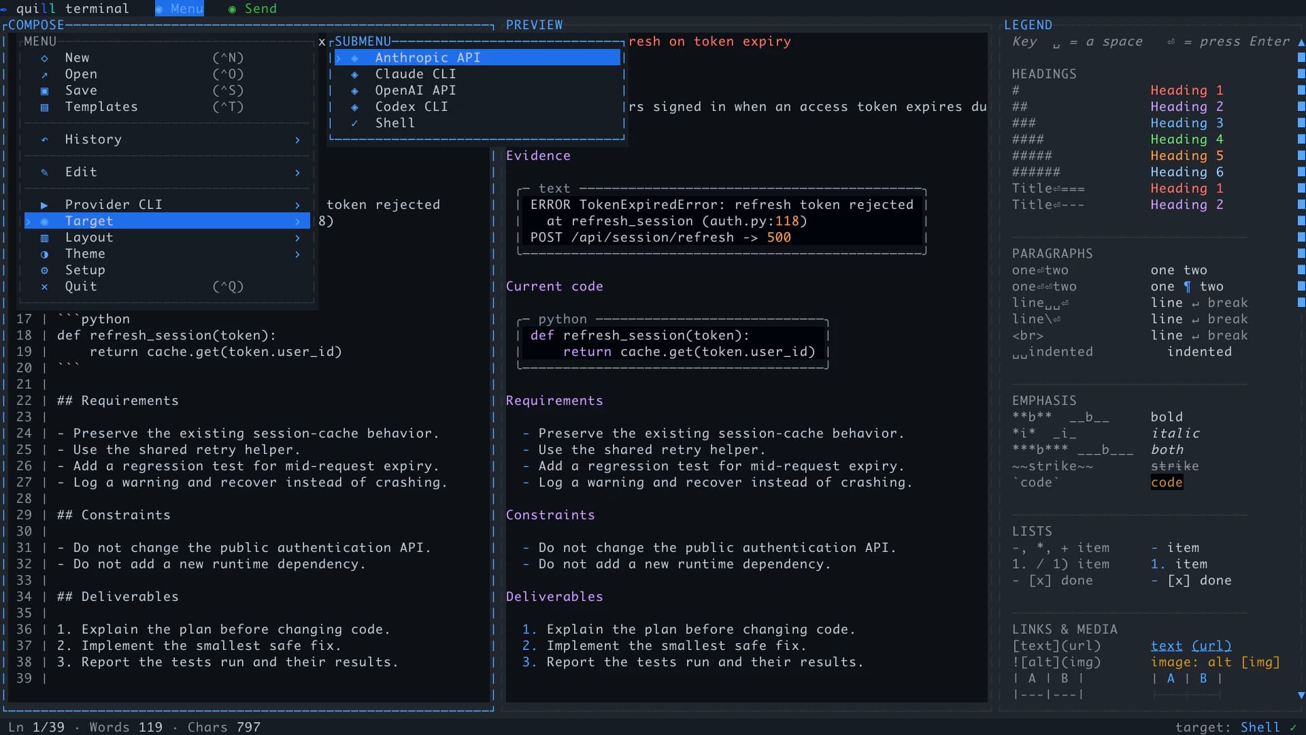Click preview heading 'Current code'
Image resolution: width=1306 pixels, height=735 pixels.
554,287
